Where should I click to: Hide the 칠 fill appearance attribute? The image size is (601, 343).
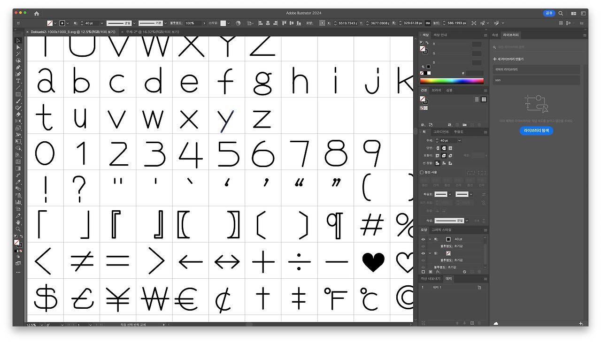tap(423, 253)
